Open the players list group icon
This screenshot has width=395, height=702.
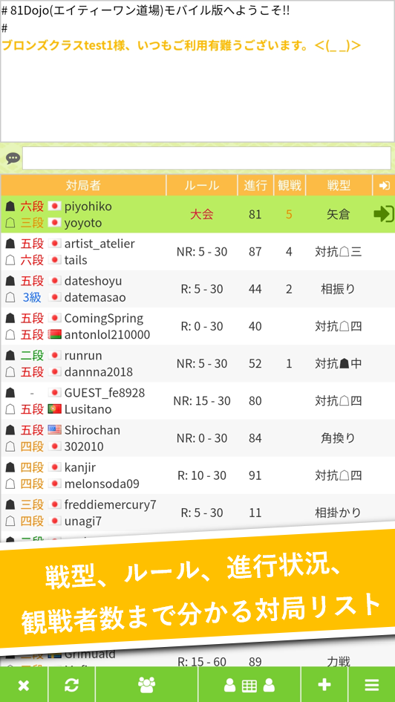pos(147,685)
